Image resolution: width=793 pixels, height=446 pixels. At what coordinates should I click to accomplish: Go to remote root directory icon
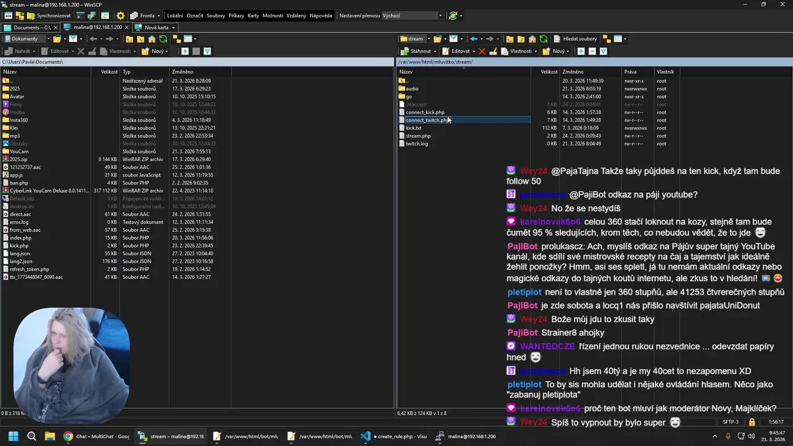(x=521, y=38)
